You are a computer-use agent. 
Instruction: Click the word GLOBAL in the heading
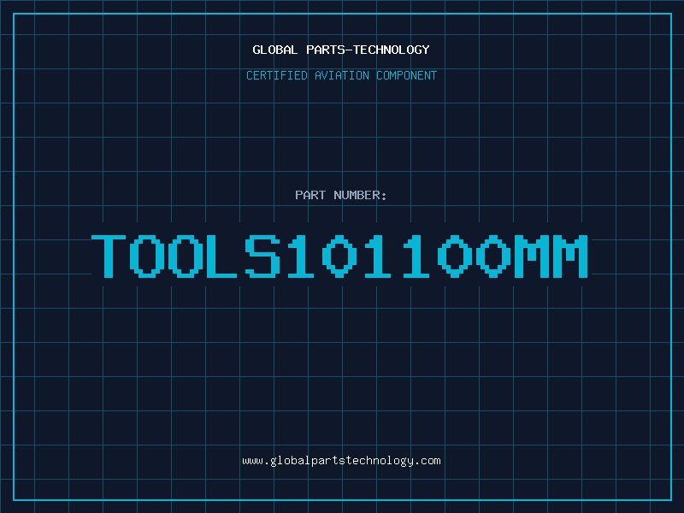click(275, 50)
